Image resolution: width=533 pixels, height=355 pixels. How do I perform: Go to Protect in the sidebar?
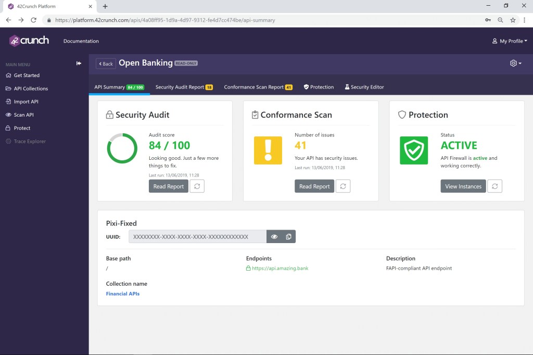click(x=22, y=128)
